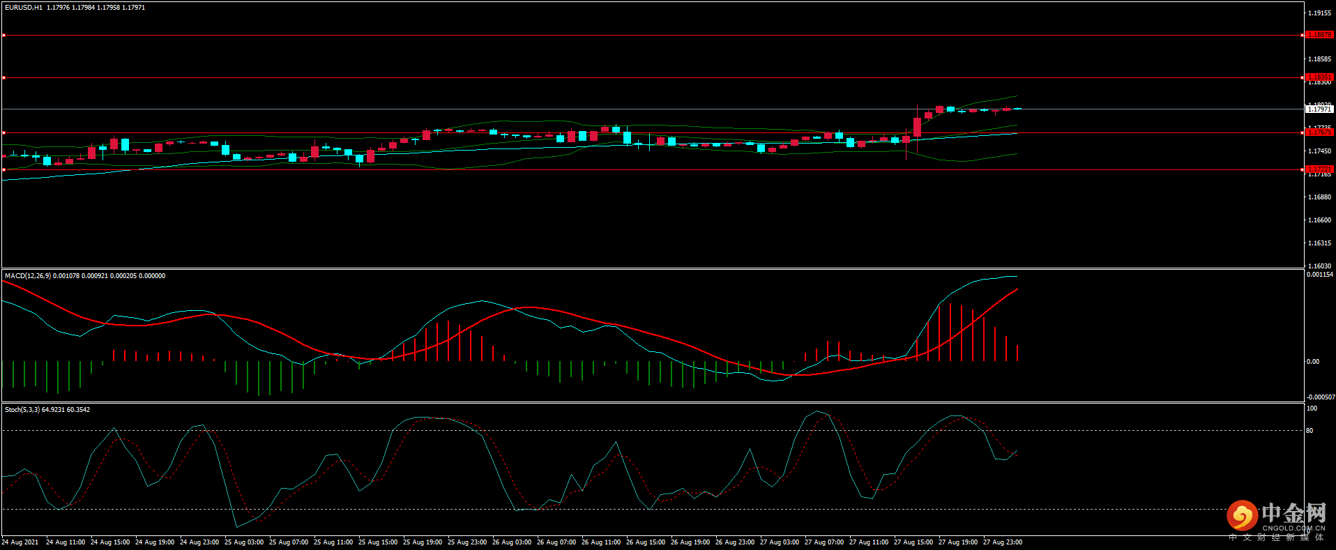This screenshot has height=550, width=1336.
Task: Select the MACD(12,26,9) indicator label
Action: [x=28, y=276]
